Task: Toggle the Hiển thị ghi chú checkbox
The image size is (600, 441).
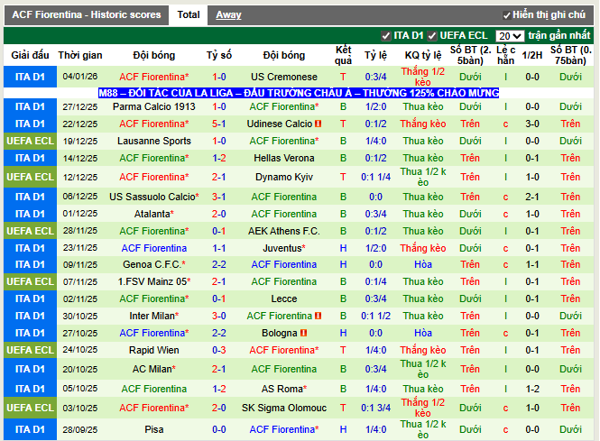Action: [507, 15]
